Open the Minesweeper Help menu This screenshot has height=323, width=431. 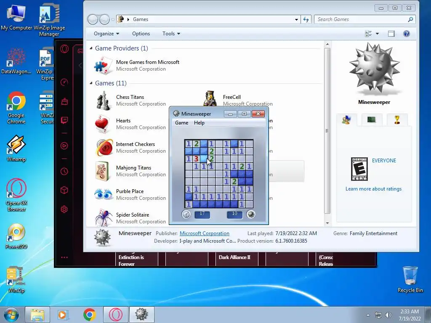click(199, 123)
